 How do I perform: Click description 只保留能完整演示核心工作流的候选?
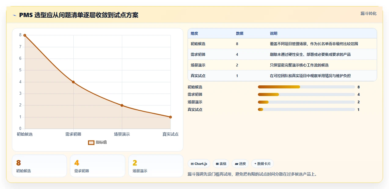coord(299,65)
